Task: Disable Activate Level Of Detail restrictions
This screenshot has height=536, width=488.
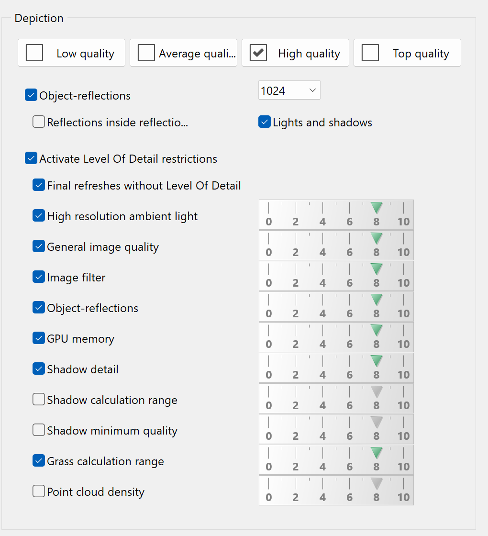Action: (31, 158)
